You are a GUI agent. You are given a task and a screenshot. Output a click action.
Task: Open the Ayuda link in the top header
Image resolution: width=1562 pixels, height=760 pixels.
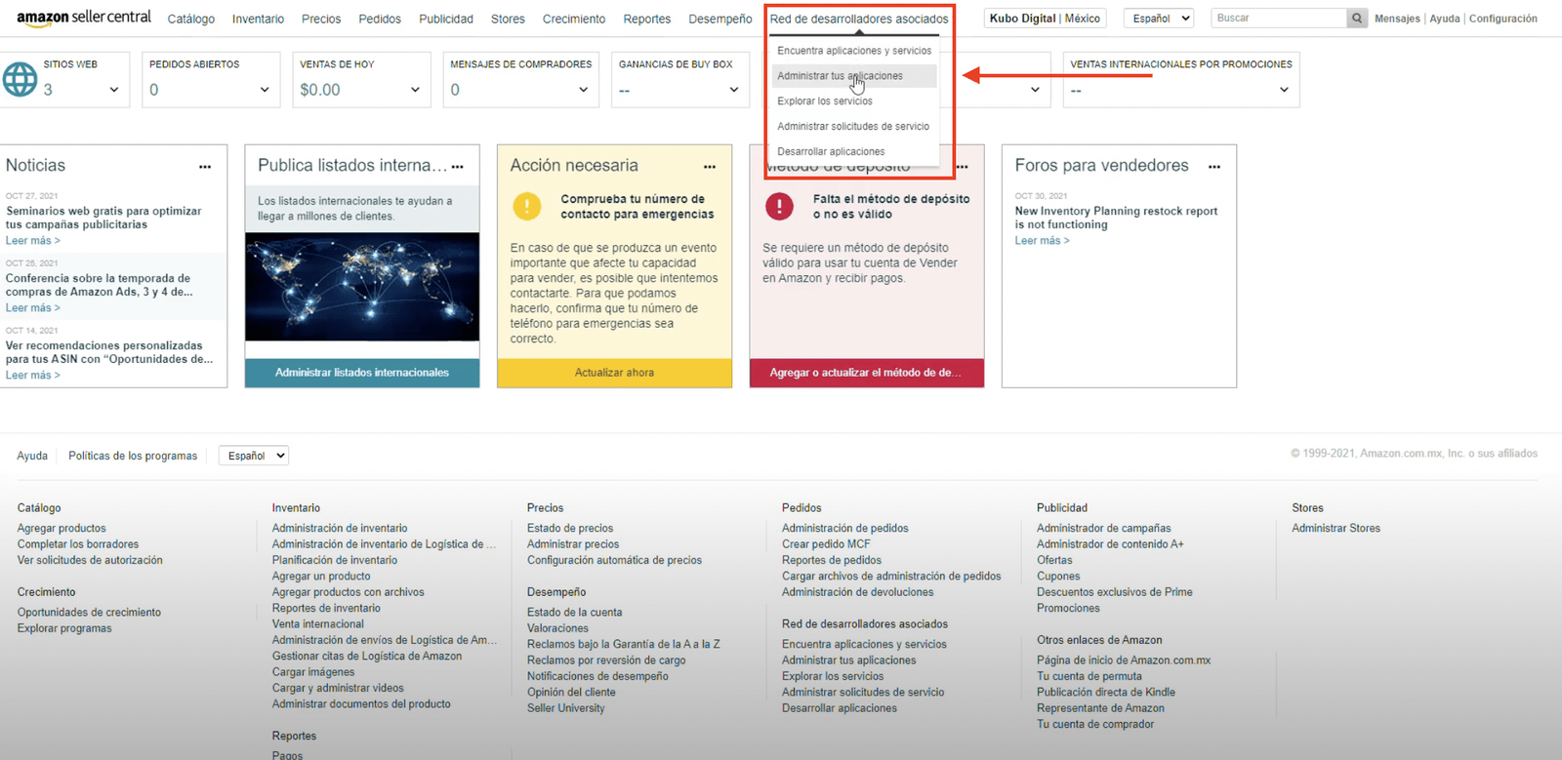click(1445, 19)
